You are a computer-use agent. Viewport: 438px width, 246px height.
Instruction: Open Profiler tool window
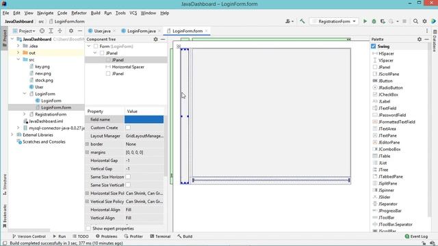[133, 236]
